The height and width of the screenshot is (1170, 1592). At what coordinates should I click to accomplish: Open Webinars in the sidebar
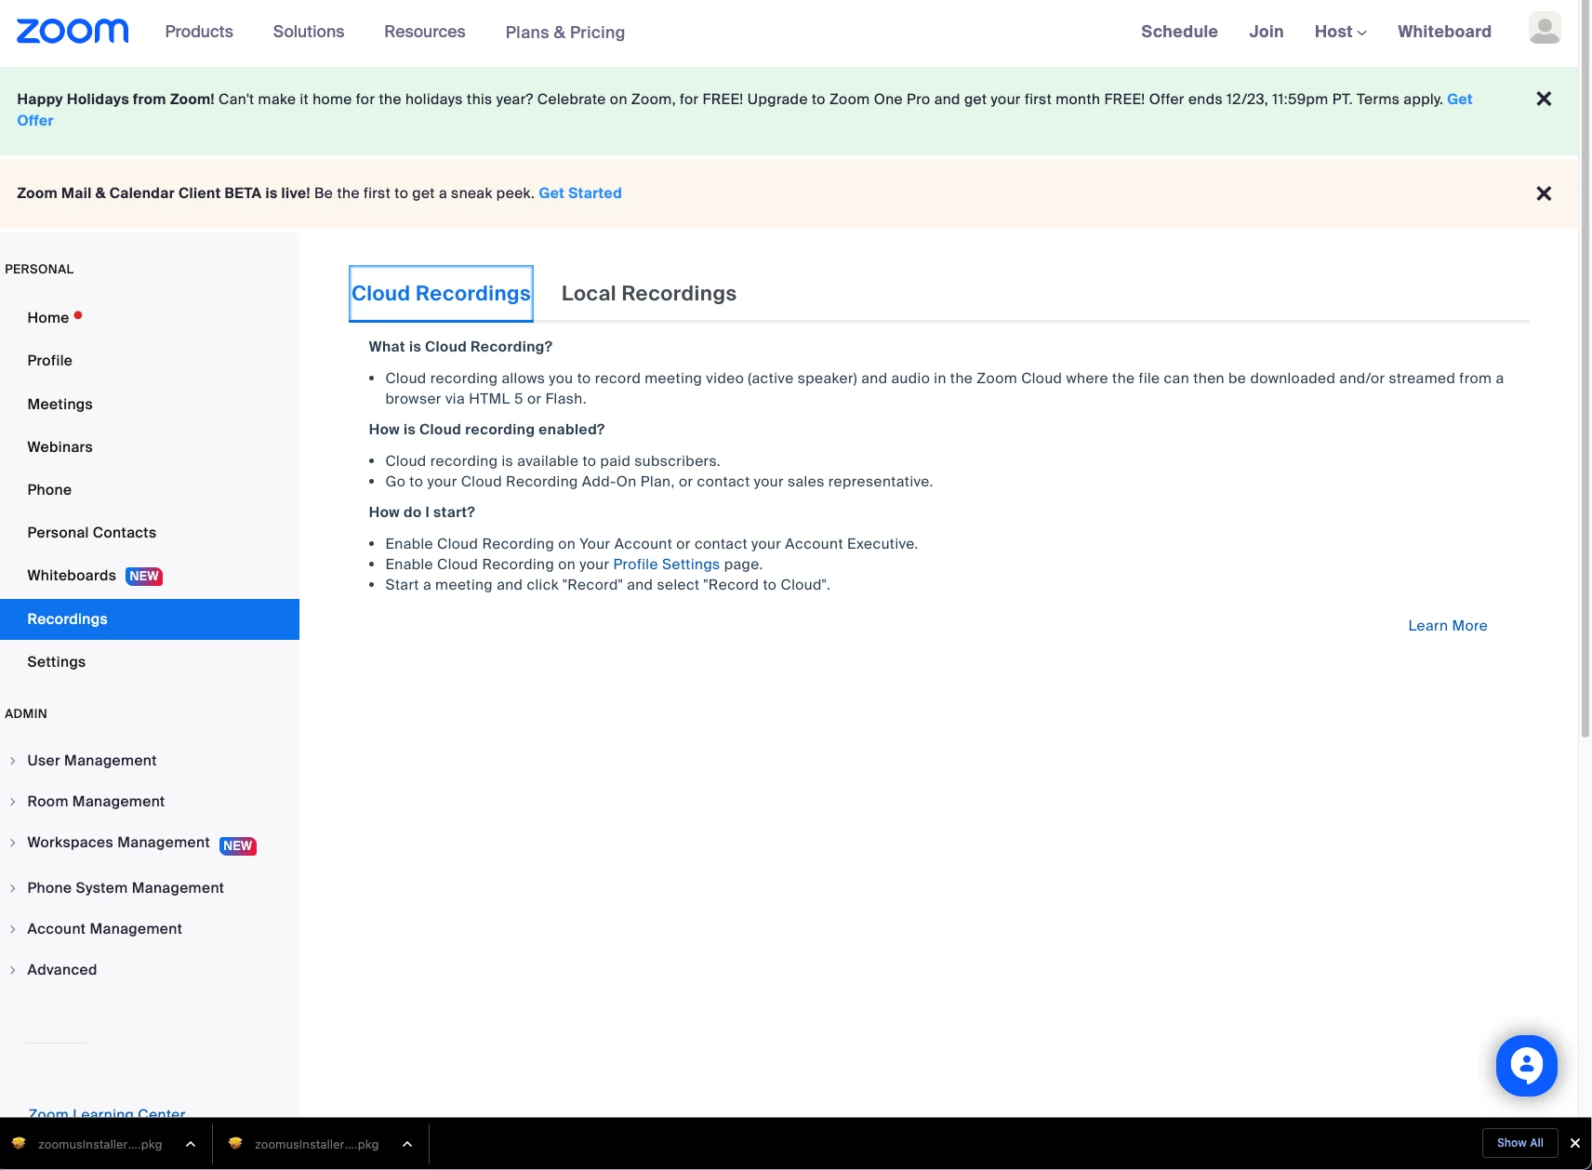[60, 447]
